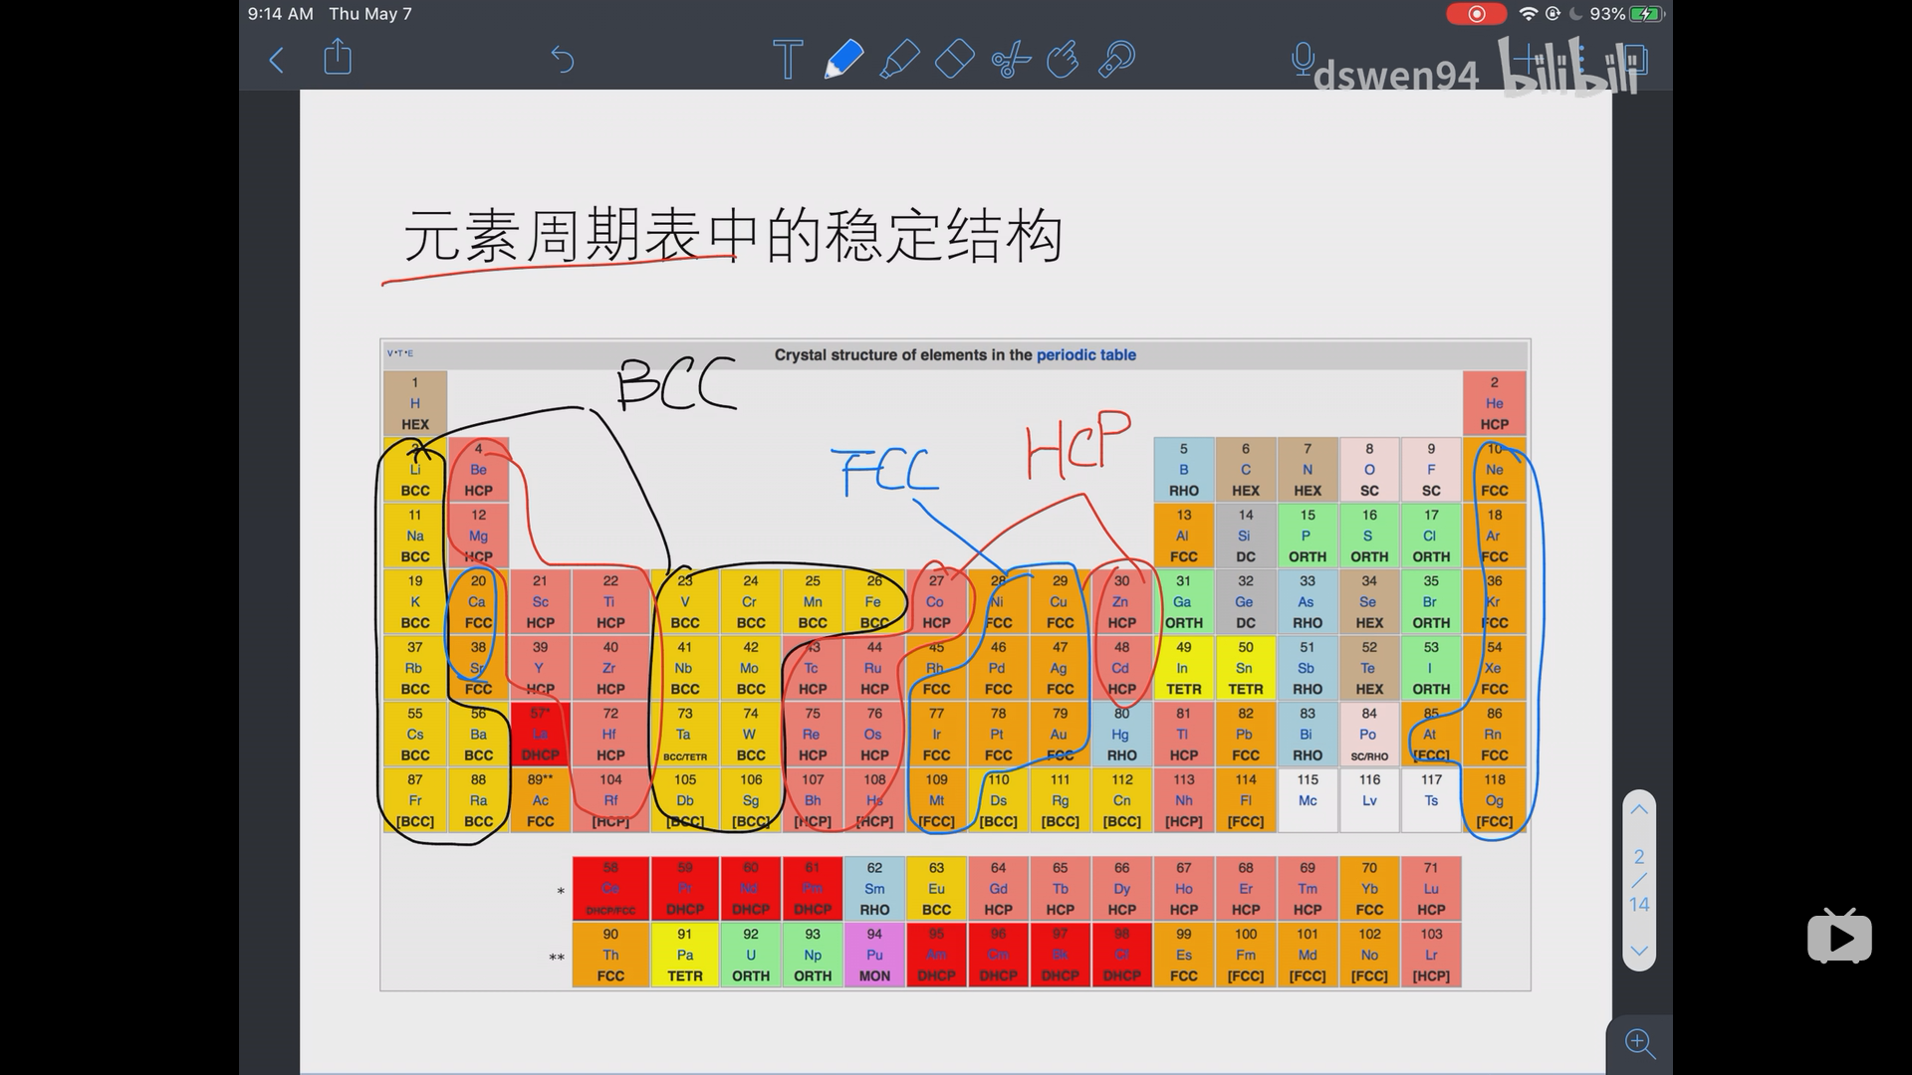Activate the Eraser tool
The height and width of the screenshot is (1075, 1912).
tap(954, 60)
